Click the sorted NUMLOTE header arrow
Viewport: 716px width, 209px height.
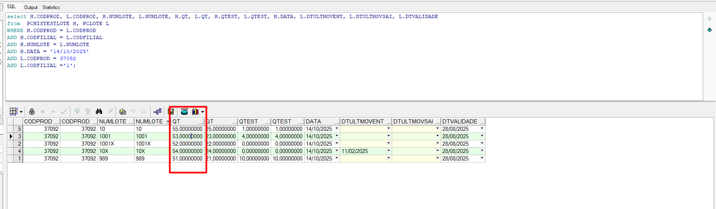tap(168, 122)
